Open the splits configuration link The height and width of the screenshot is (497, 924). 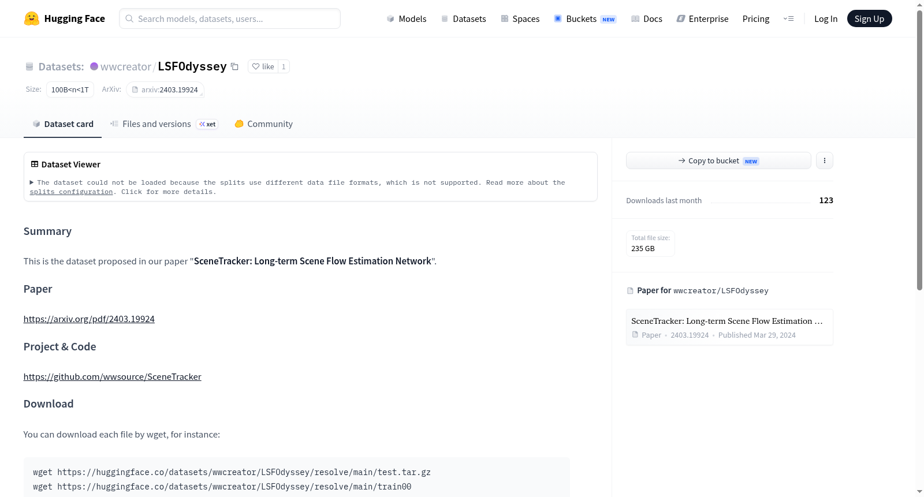point(71,192)
